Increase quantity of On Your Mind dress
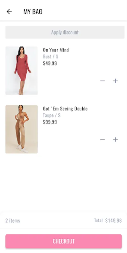Screen dimensions: 127x253 [x=115, y=81]
